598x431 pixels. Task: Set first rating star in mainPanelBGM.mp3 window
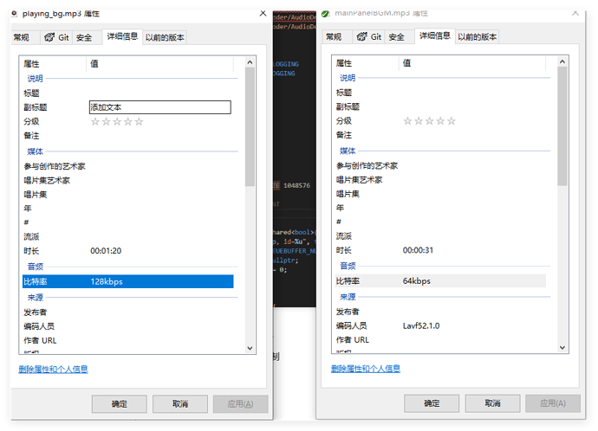[x=407, y=121]
